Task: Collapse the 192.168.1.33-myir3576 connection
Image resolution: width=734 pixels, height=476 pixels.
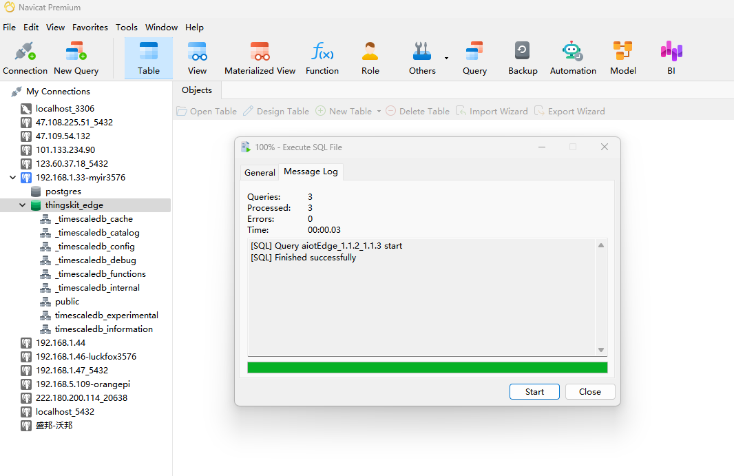Action: pyautogui.click(x=12, y=178)
